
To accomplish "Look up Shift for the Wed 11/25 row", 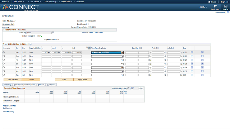I will pyautogui.click(x=150, y=53).
